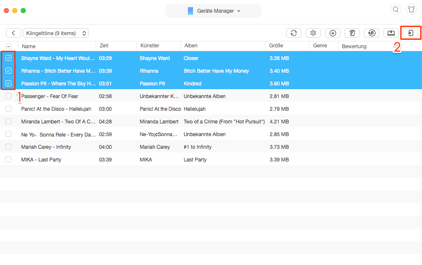Sort by the Genre column header

(320, 46)
